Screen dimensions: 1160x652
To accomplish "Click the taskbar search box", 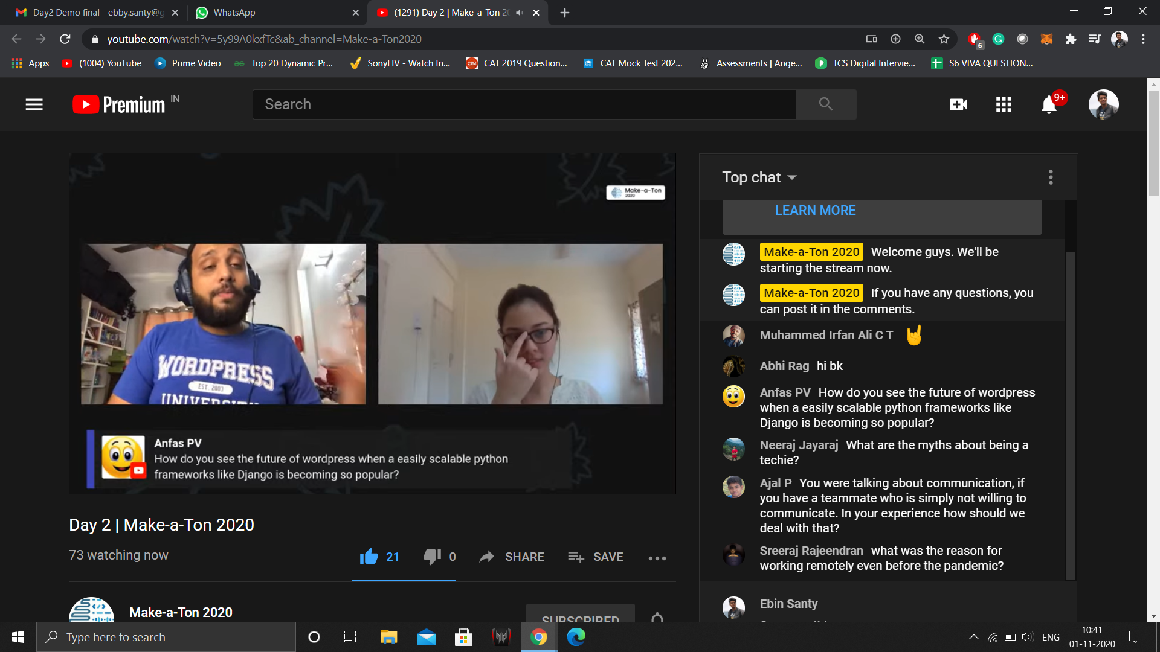I will tap(166, 637).
